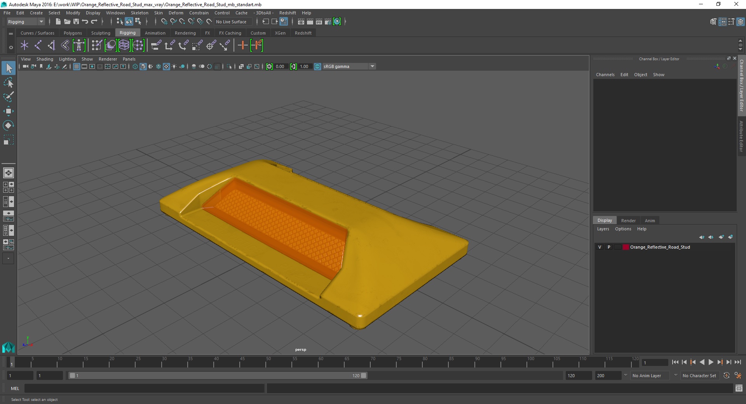Toggle the film gate in viewport toolbar
Image resolution: width=746 pixels, height=404 pixels.
tap(84, 66)
